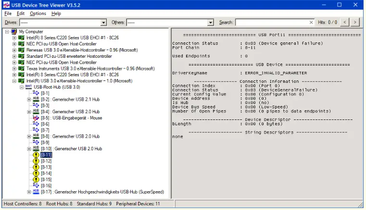Image resolution: width=366 pixels, height=210 pixels.
Task: Expand the [8-2] Generischer USB 2.1 Hub
Action: tap(29, 99)
